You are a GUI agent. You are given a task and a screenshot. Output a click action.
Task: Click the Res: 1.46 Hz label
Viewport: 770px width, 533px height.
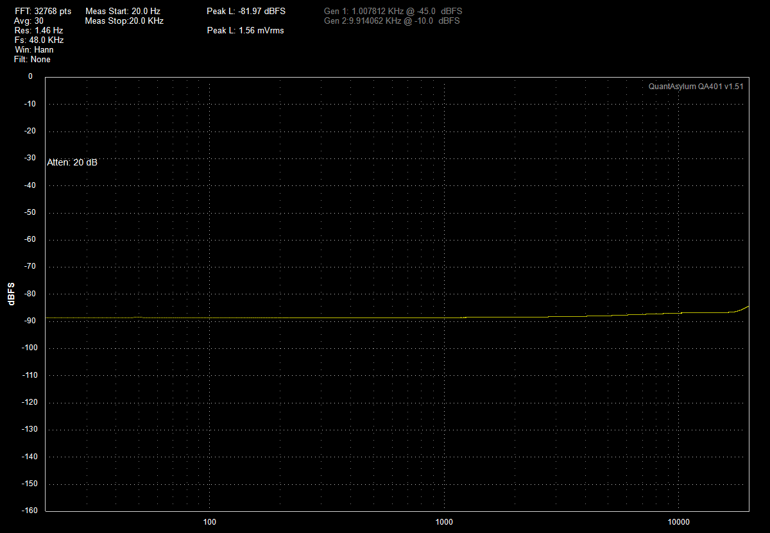point(38,30)
